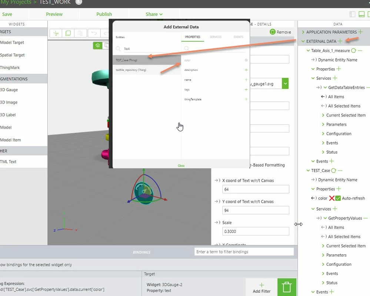Image resolution: width=370 pixels, height=296 pixels.
Task: Click Dynamic Entity Name under TEST_Case
Action: (337, 180)
